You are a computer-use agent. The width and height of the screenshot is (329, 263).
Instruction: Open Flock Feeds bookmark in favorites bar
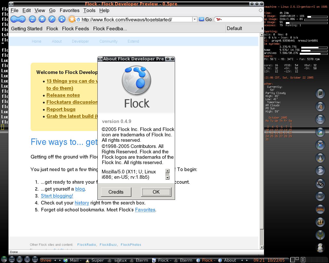[76, 29]
